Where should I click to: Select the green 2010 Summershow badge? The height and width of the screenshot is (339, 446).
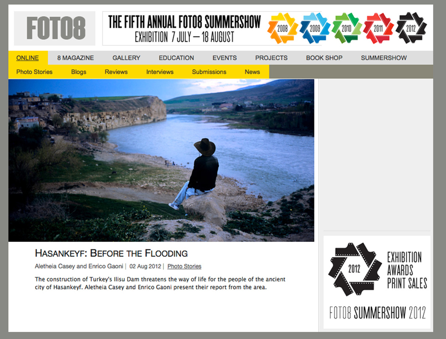[x=347, y=28]
